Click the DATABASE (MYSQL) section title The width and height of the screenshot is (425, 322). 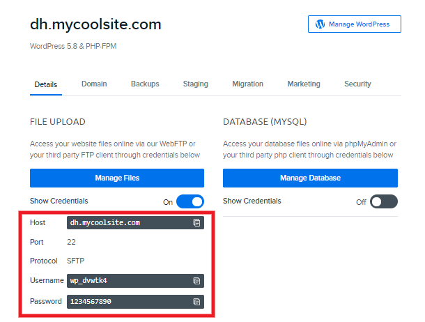[x=265, y=122]
